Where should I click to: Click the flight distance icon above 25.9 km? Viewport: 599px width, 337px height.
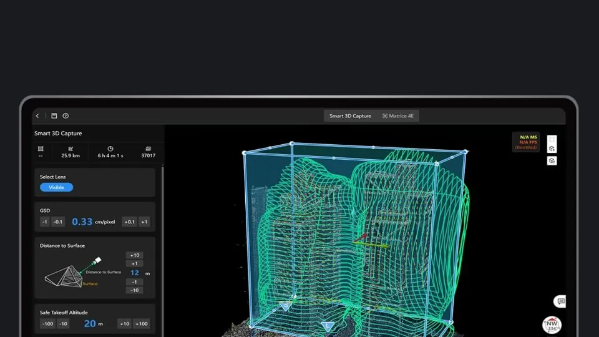coord(71,149)
